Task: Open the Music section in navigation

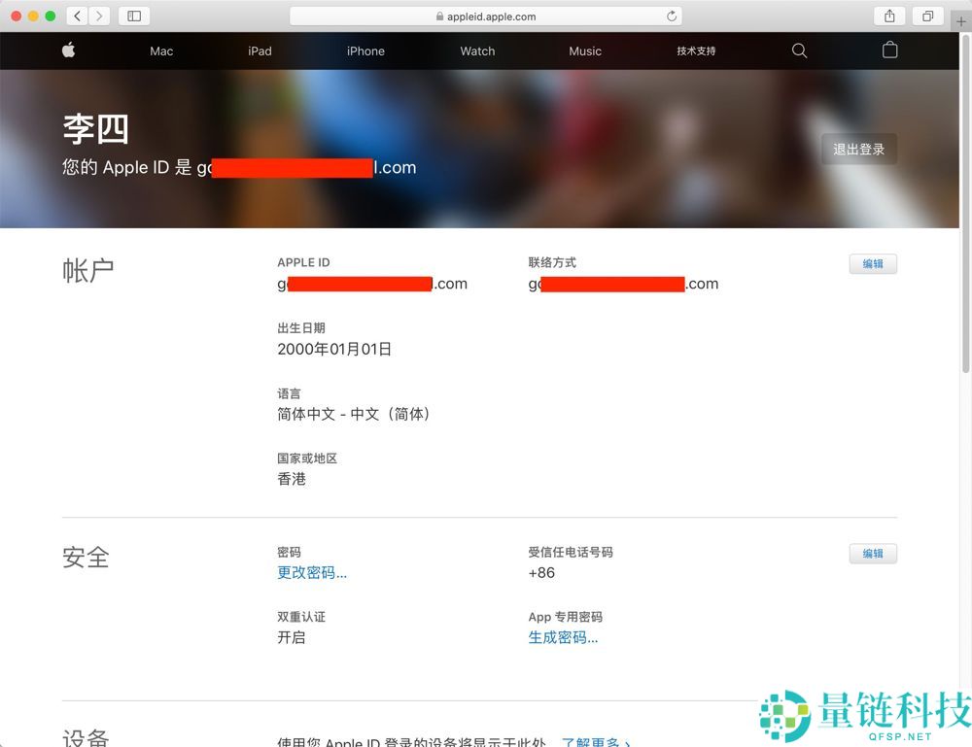Action: point(585,51)
